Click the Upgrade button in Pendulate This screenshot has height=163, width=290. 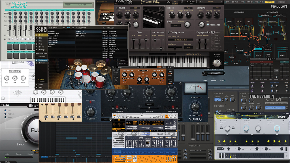[x=270, y=2]
